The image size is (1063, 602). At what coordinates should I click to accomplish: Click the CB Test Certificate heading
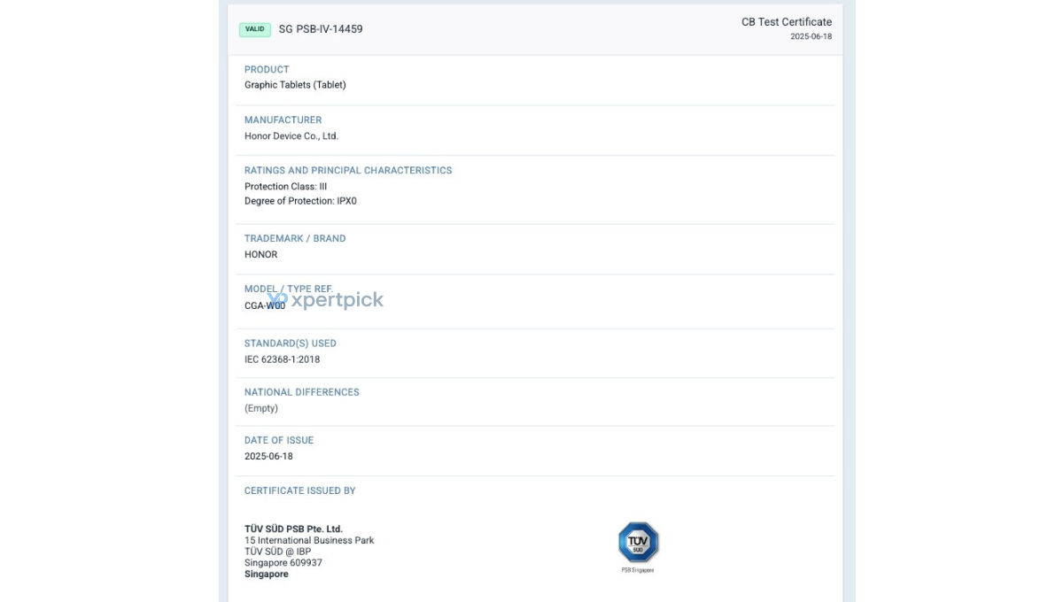pos(787,22)
